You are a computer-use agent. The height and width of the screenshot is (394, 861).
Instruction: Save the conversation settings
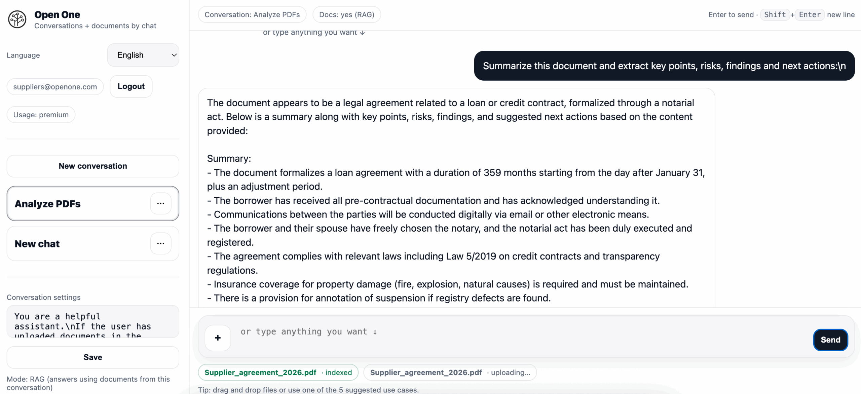[92, 357]
